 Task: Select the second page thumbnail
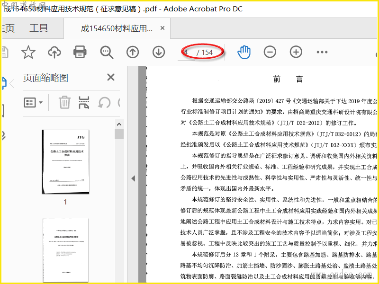65,250
